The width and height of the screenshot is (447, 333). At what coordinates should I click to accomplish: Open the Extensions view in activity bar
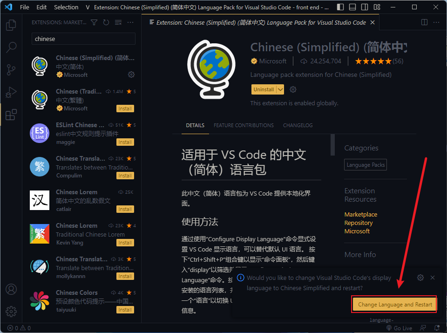[x=11, y=115]
